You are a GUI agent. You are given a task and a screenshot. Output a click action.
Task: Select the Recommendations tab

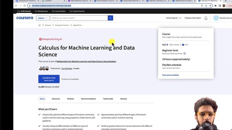(x=88, y=99)
